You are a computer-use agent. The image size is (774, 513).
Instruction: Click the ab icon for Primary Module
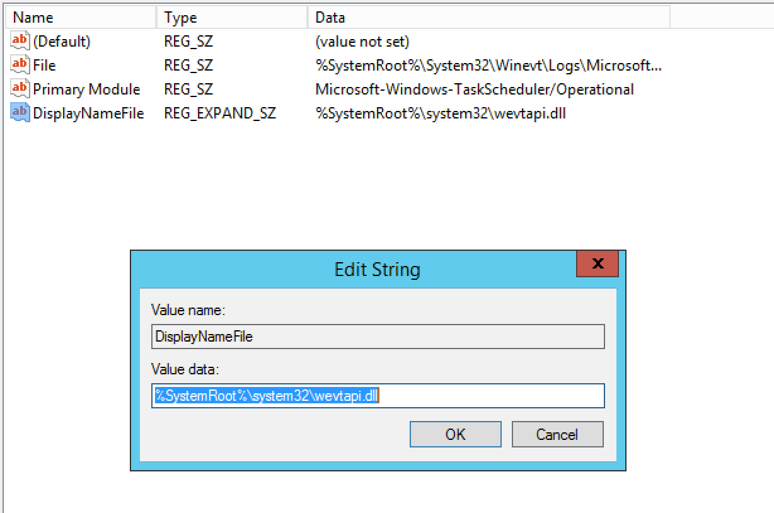(x=20, y=89)
